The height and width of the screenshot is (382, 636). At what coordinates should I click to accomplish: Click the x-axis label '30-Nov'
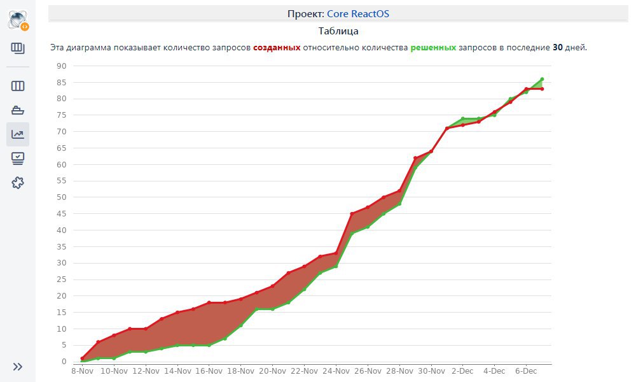431,371
